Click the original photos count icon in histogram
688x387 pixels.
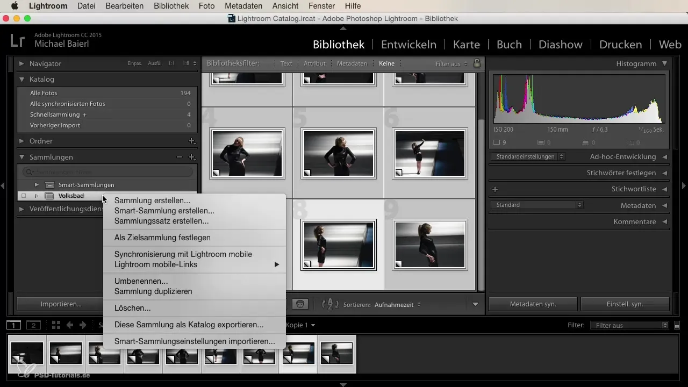pos(497,142)
